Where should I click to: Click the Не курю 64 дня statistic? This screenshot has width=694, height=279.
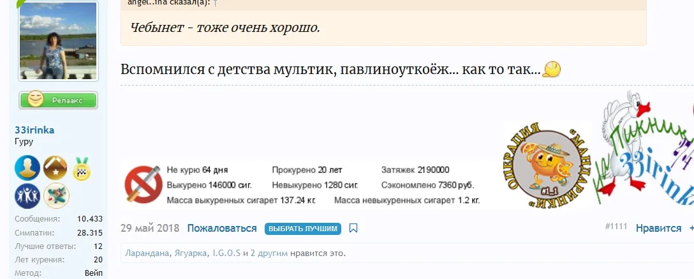click(x=197, y=170)
